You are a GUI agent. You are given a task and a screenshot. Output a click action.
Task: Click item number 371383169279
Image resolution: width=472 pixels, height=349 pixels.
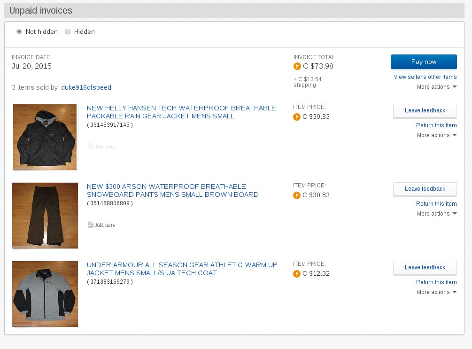click(110, 282)
